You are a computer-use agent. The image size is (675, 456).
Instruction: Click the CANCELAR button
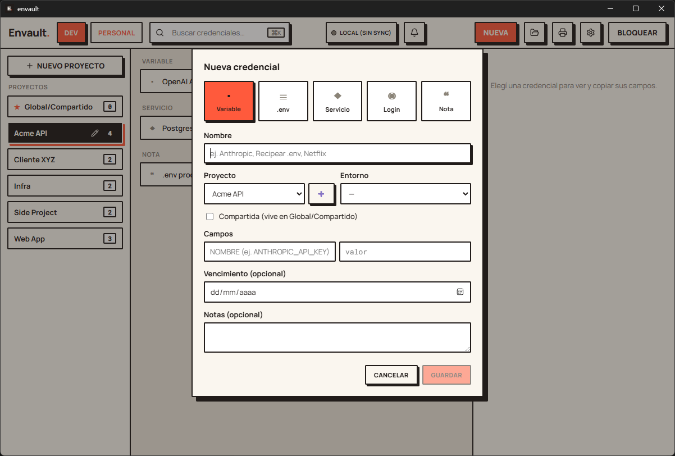[391, 375]
